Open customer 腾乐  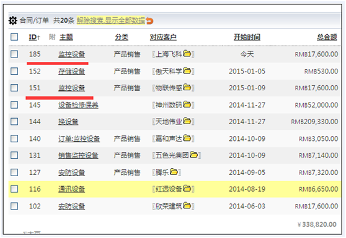(162, 172)
